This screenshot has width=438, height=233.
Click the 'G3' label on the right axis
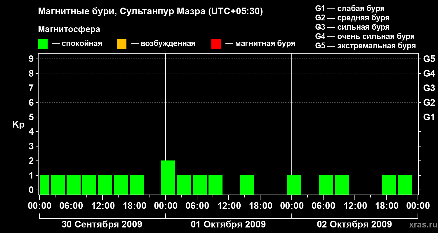tap(429, 88)
